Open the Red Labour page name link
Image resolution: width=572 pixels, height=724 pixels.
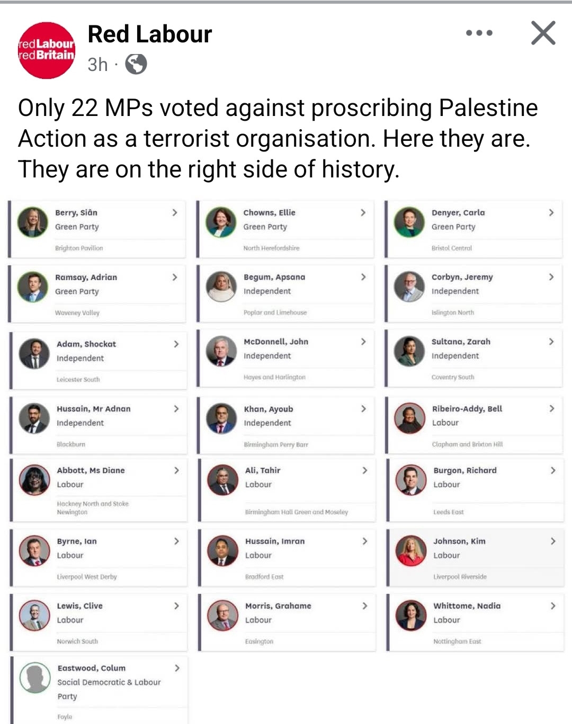(150, 34)
